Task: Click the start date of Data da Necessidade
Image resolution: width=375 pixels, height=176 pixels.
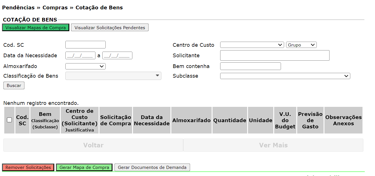Action: coord(80,56)
